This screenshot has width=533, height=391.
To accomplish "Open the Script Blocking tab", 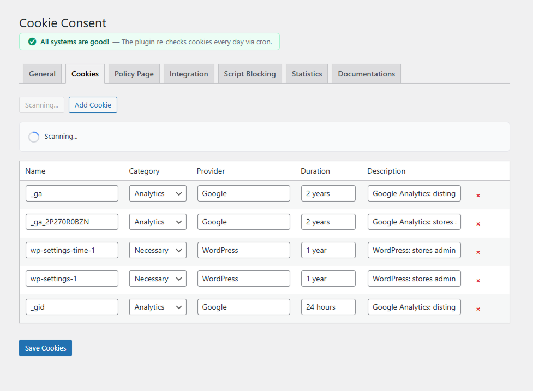I will 250,73.
